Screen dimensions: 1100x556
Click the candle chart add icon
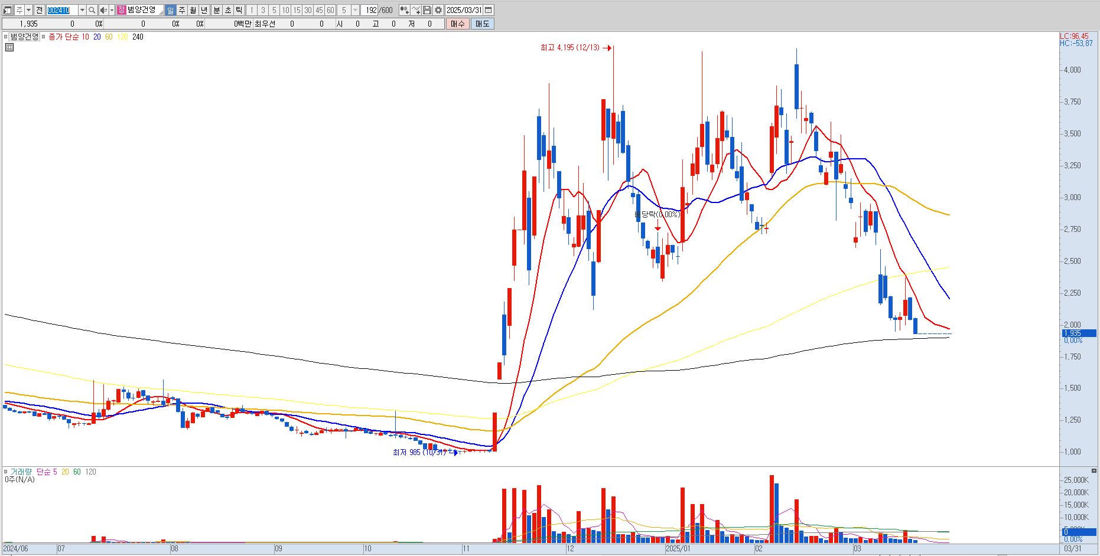(405, 10)
